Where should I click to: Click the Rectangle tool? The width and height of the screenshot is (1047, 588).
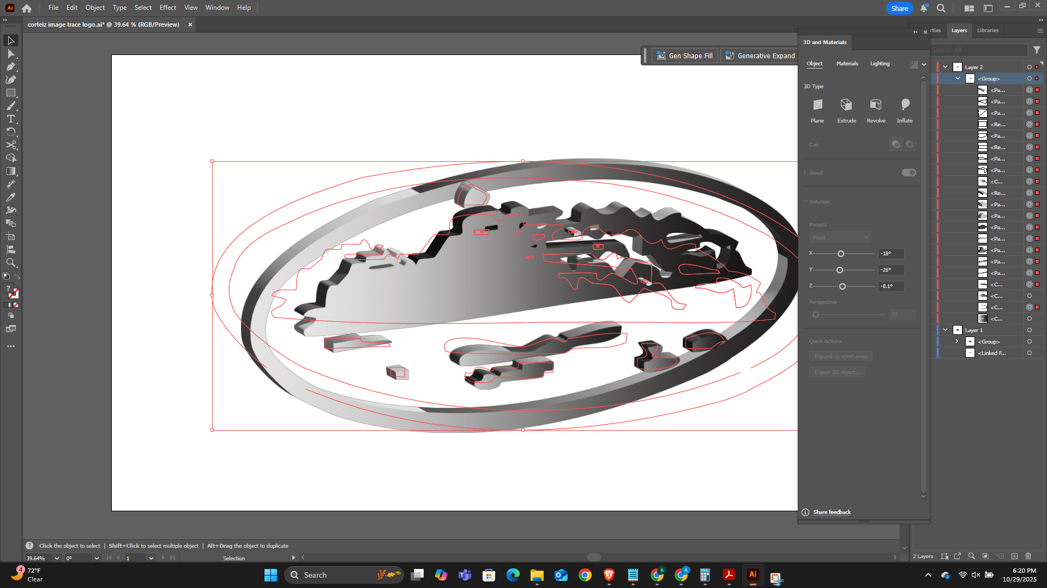(x=10, y=93)
